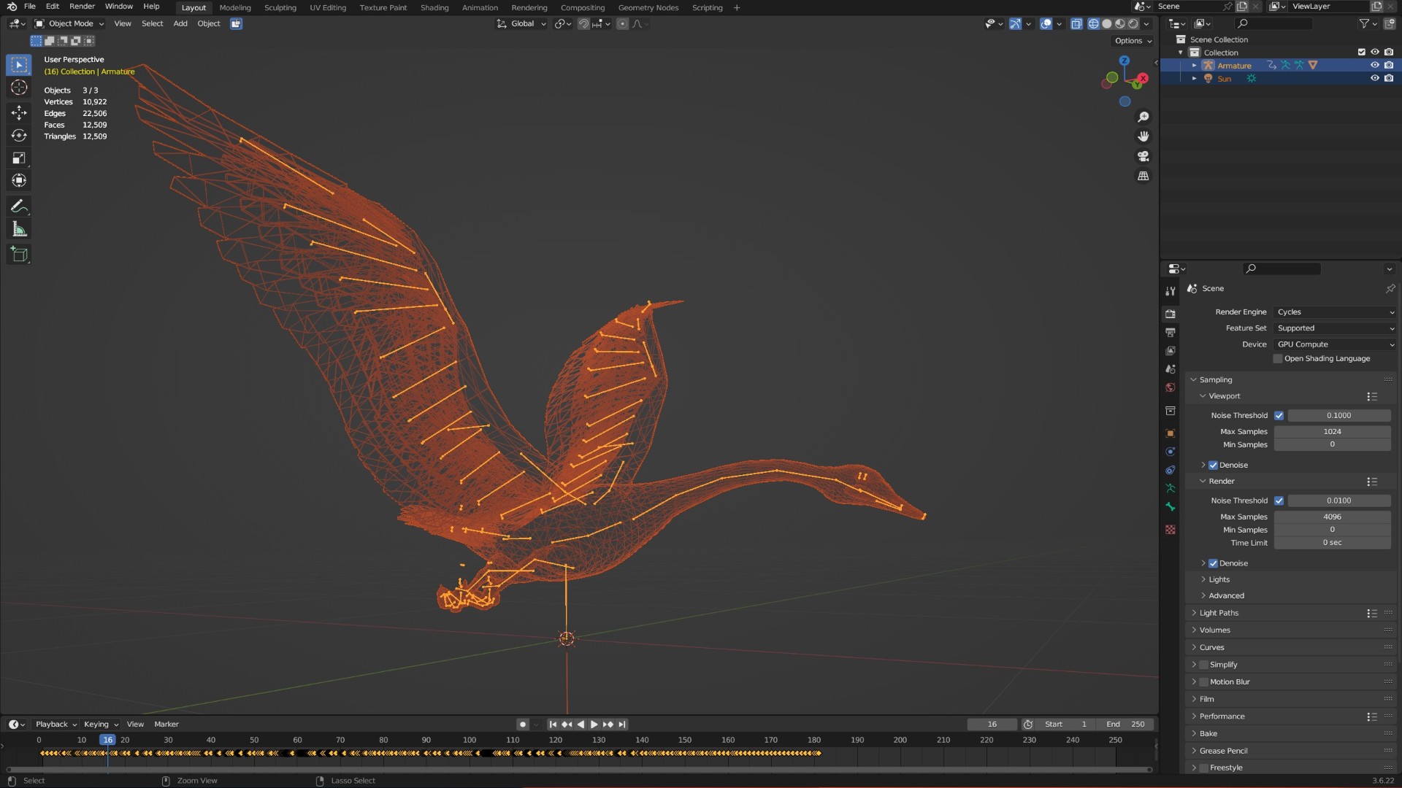Disable viewport Denoise checkbox
The height and width of the screenshot is (788, 1402).
click(x=1213, y=465)
